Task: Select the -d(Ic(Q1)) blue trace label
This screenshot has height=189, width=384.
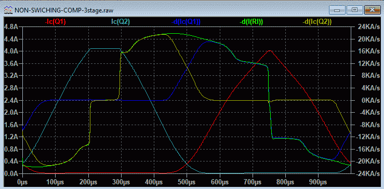Action: click(x=187, y=22)
